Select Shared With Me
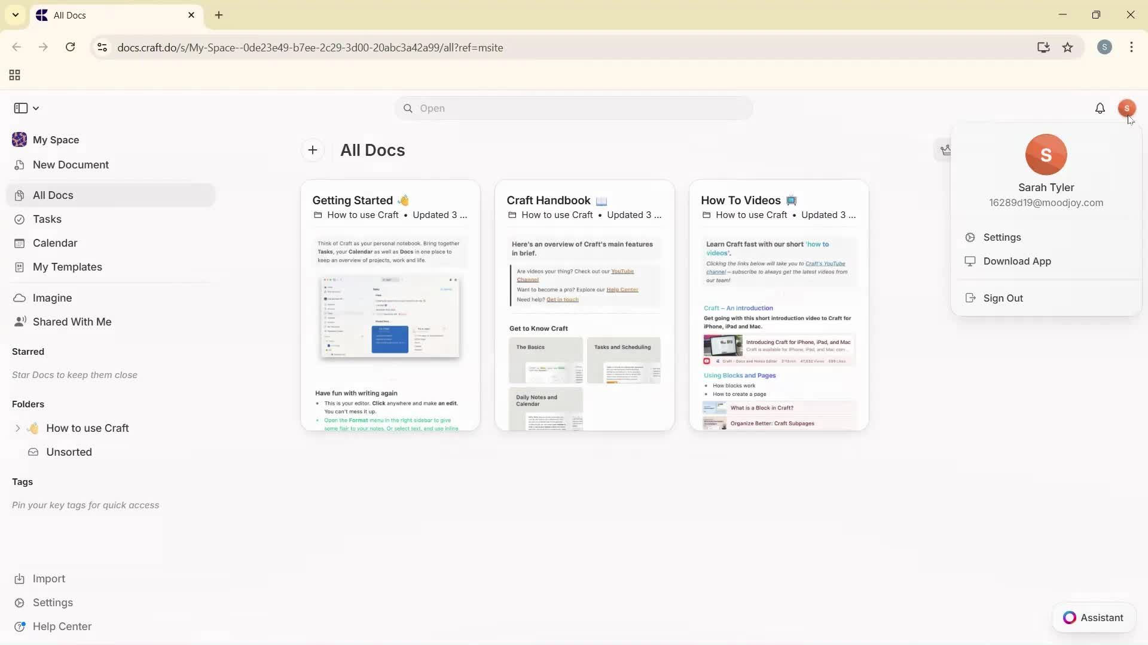 (72, 322)
